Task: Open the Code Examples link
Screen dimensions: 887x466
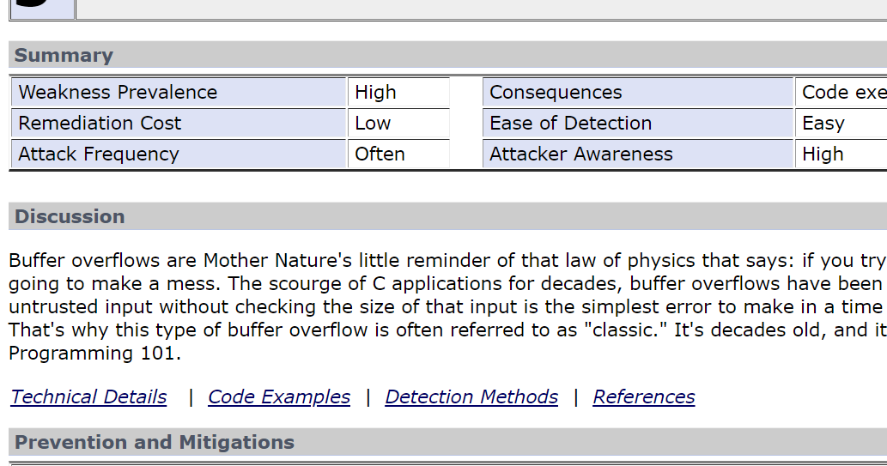Action: pyautogui.click(x=279, y=396)
